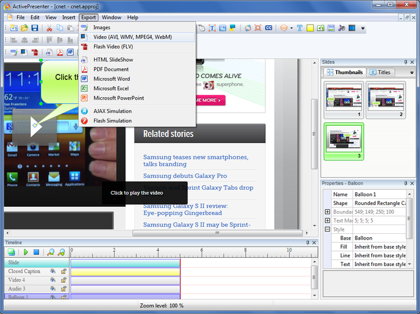Switch to the Thumbnails tab
Image resolution: width=420 pixels, height=314 pixels.
point(345,73)
